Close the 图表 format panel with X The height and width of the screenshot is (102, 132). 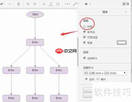coord(126,12)
